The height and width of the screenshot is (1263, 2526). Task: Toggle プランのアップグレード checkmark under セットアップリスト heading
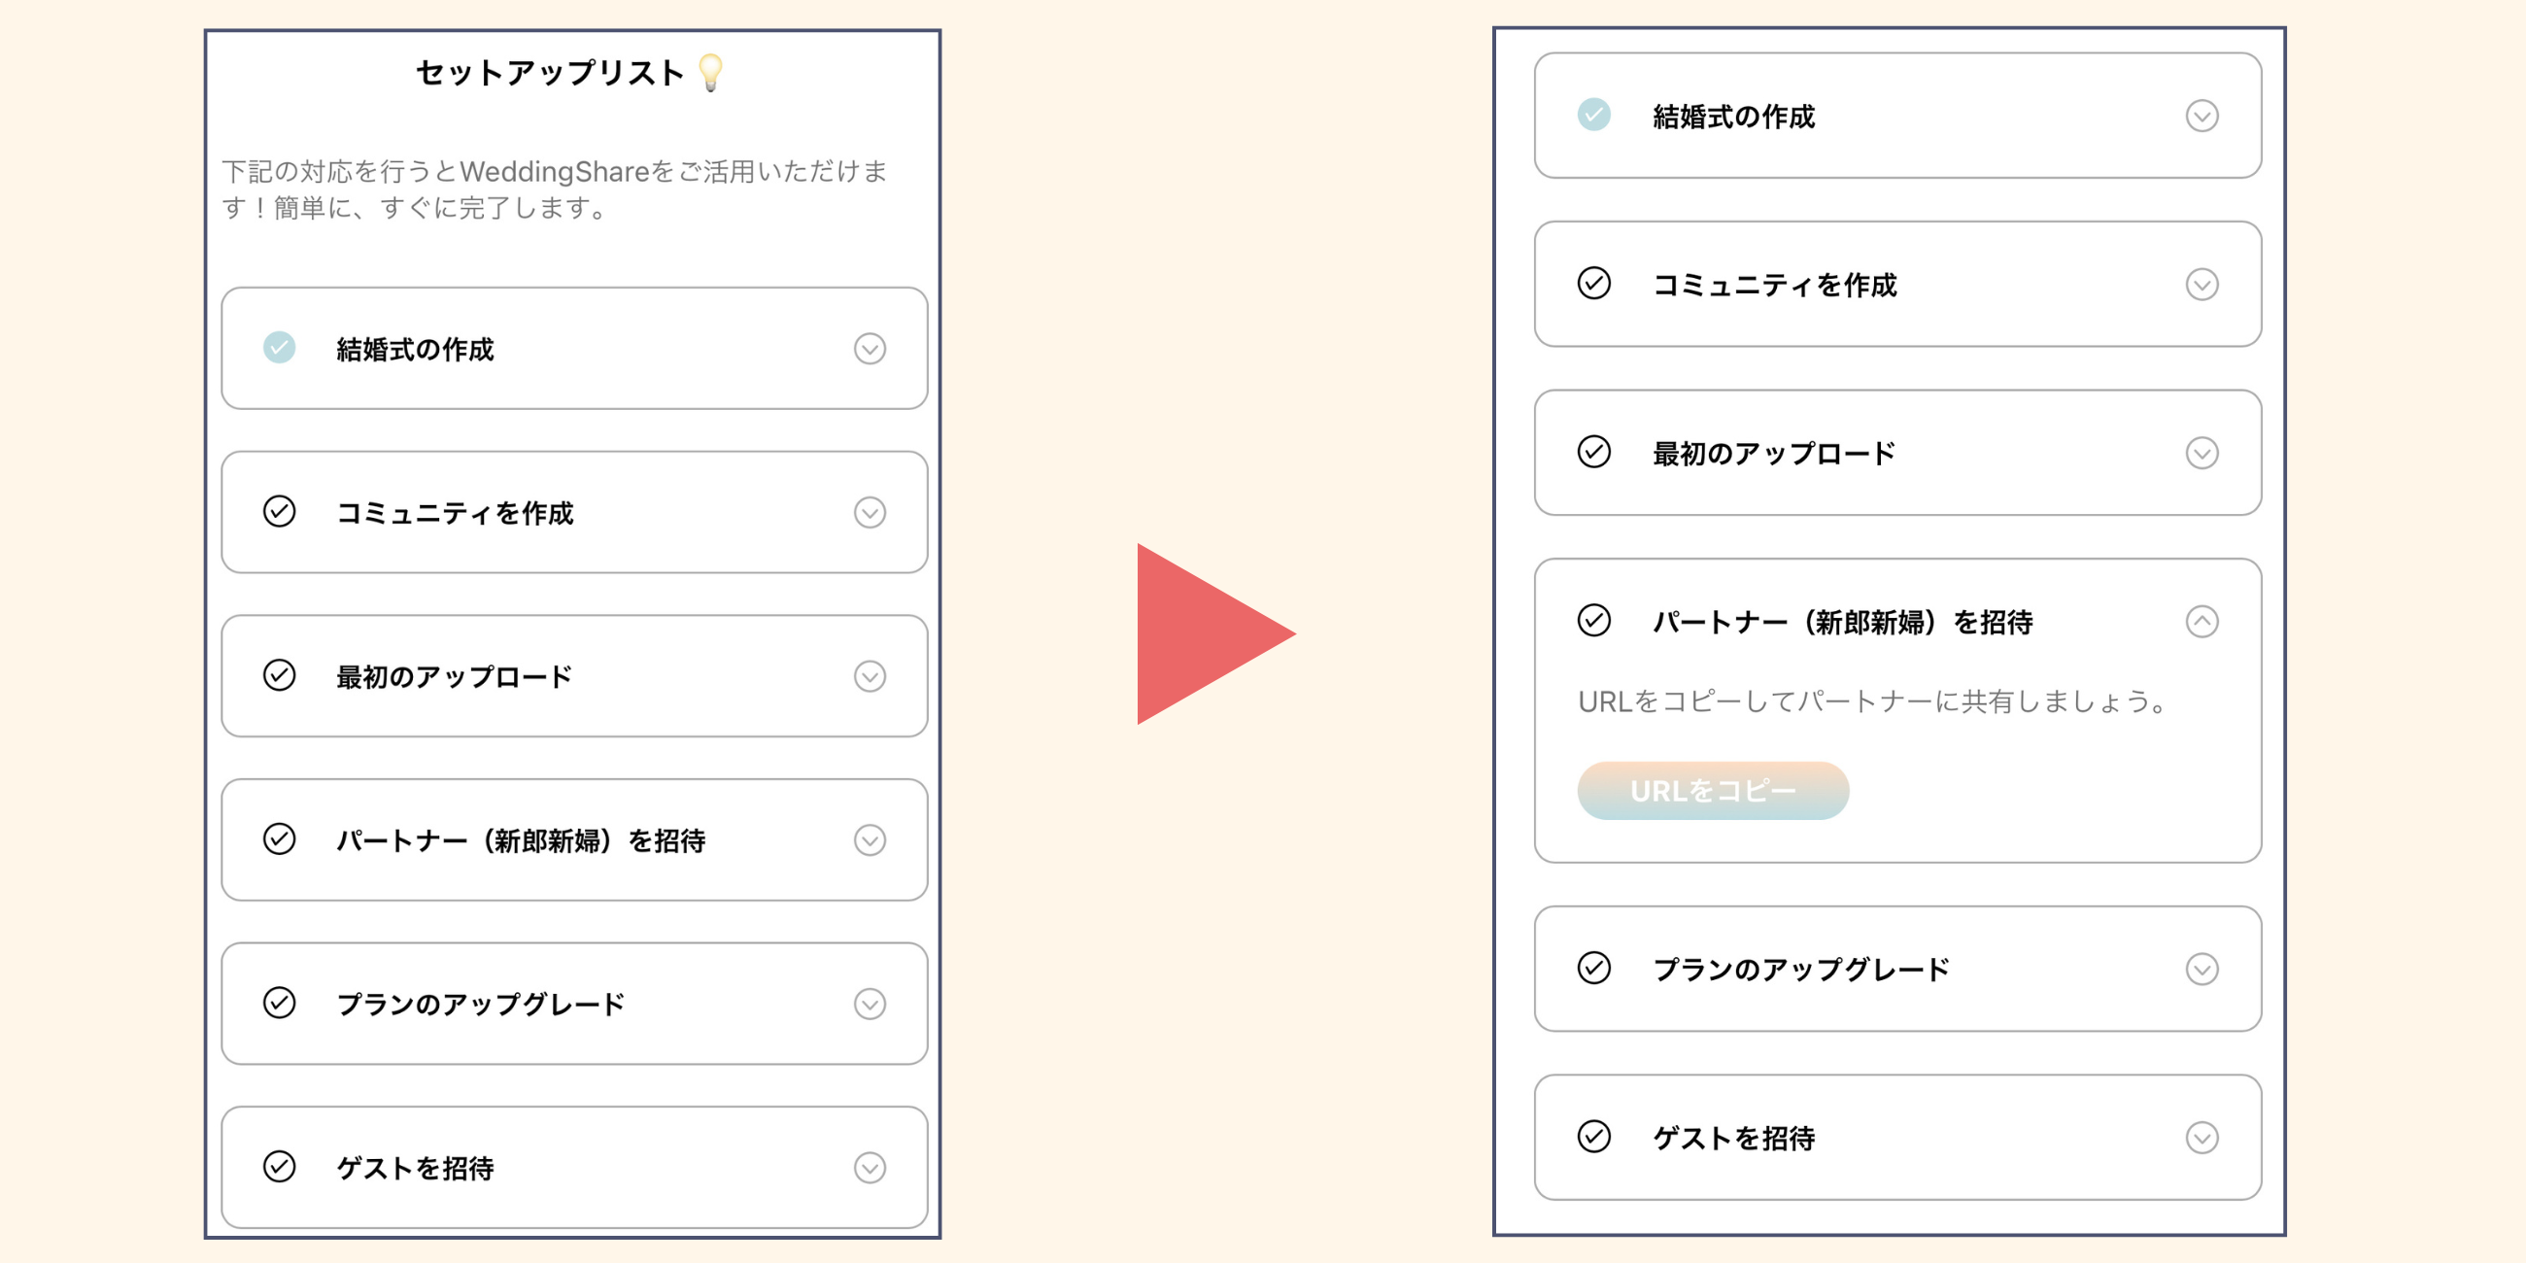tap(280, 1004)
